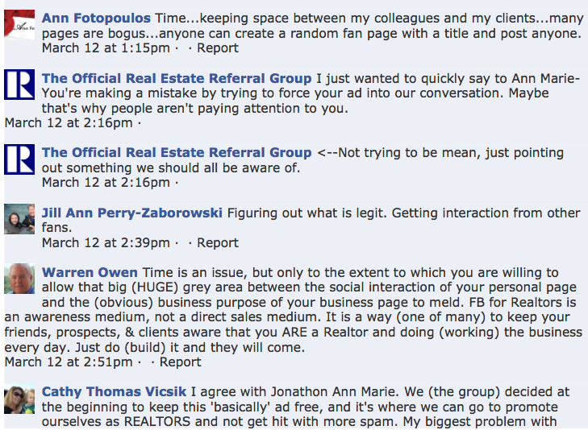Screen dimensions: 588x430
Task: Click the Referral Group logo beside the 'Not trying to be mean' comment
Action: (19, 159)
